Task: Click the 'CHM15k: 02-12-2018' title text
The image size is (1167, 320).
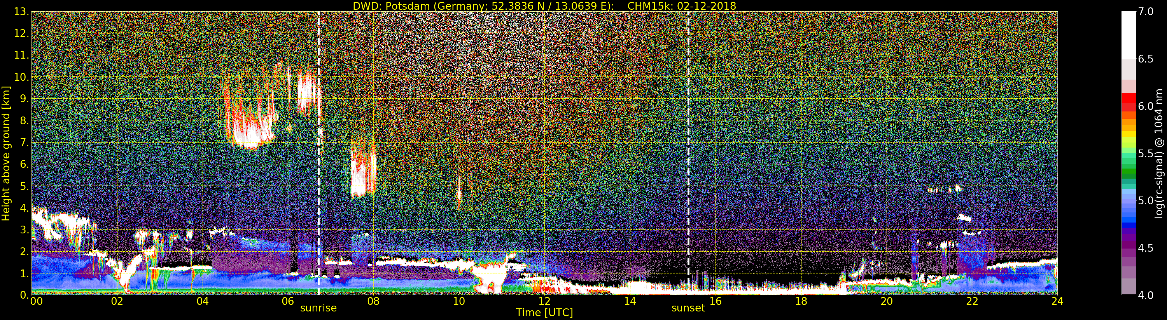Action: pos(681,6)
